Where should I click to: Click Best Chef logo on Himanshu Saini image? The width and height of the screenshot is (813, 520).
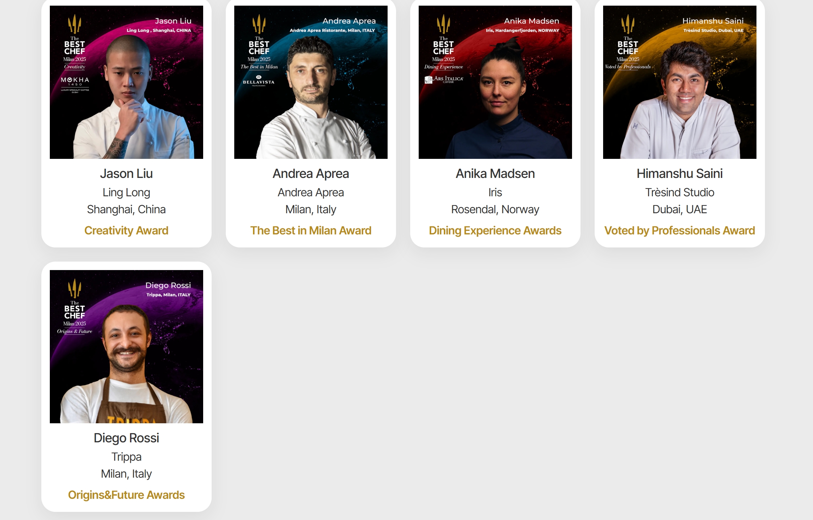pos(628,38)
